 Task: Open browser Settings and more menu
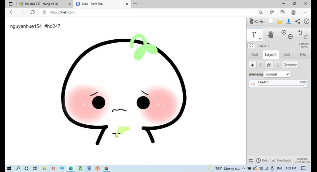click(x=304, y=12)
